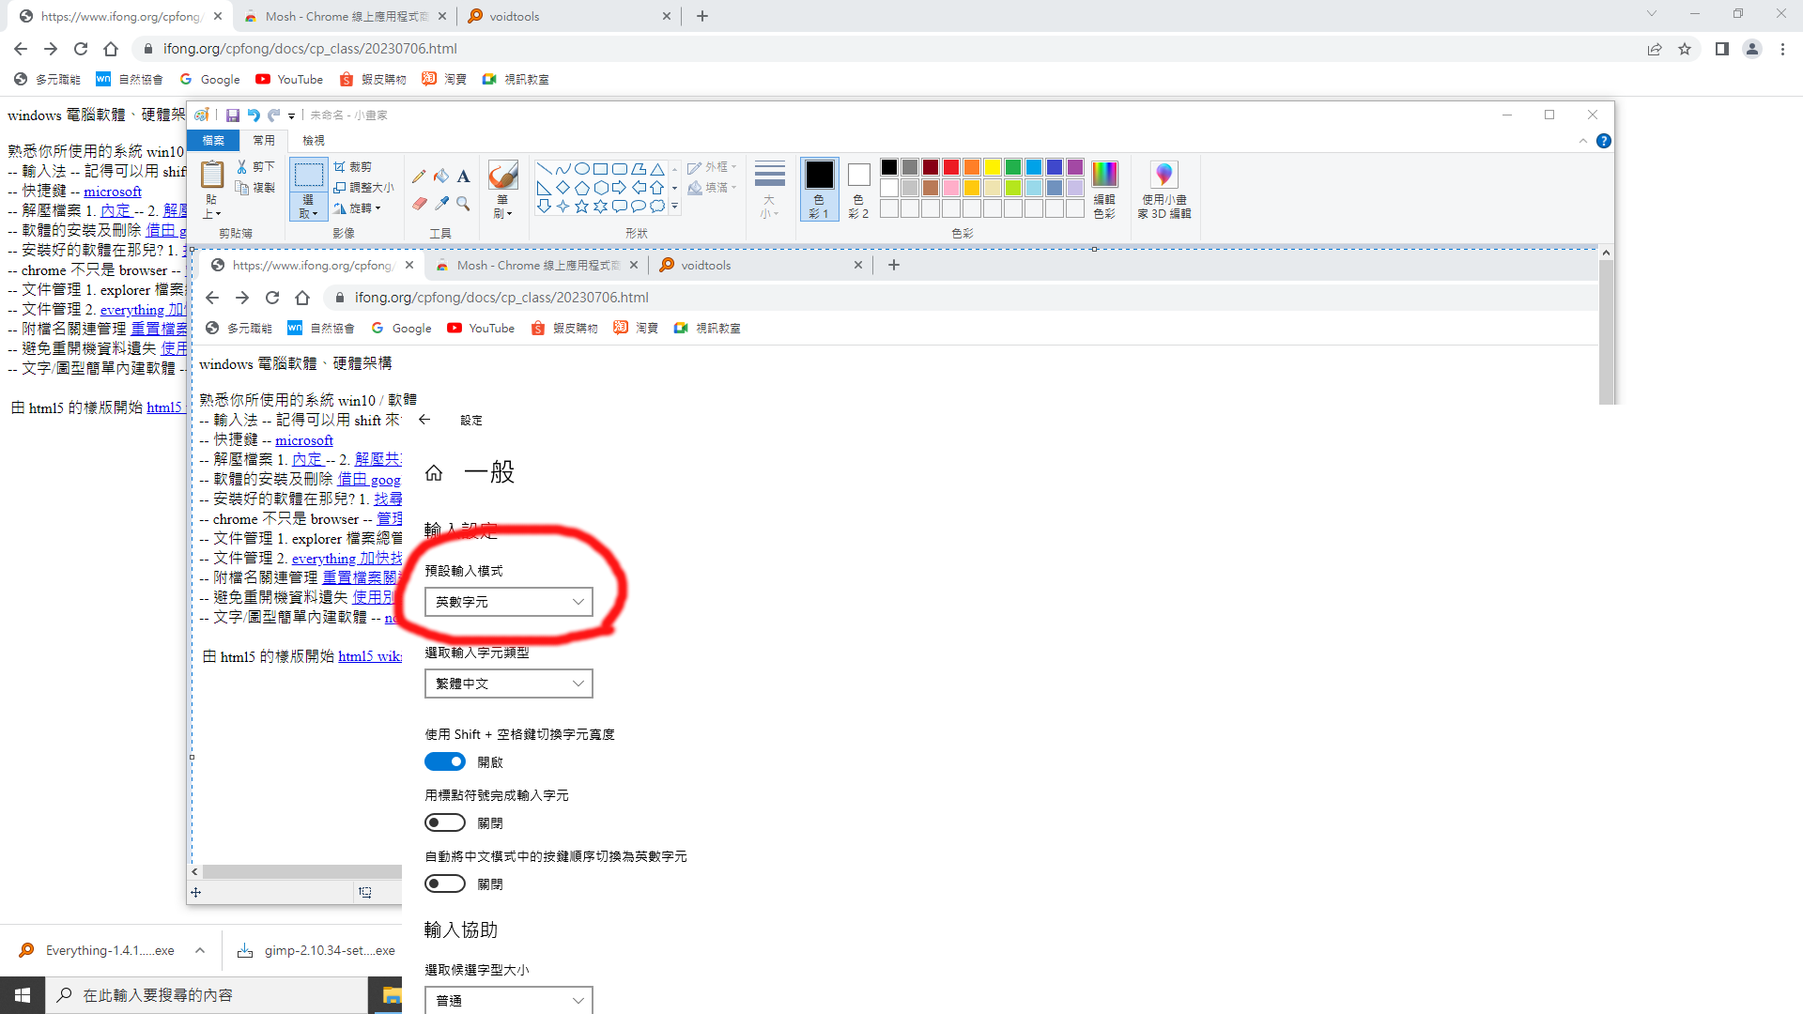
Task: Open Edit colors rainbow icon
Action: point(1104,175)
